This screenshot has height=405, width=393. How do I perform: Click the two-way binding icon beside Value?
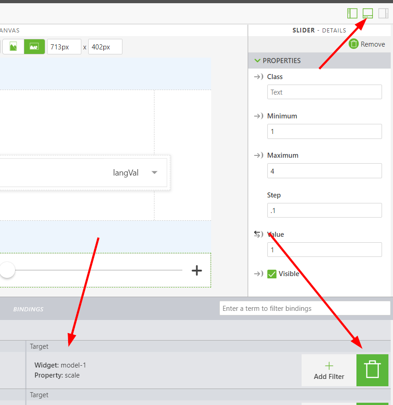pos(257,234)
